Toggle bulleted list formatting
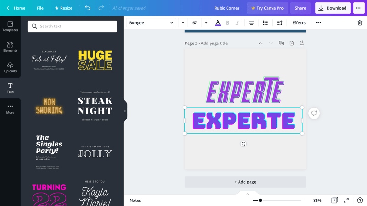Viewport: 367px width, 206px height. (266, 22)
